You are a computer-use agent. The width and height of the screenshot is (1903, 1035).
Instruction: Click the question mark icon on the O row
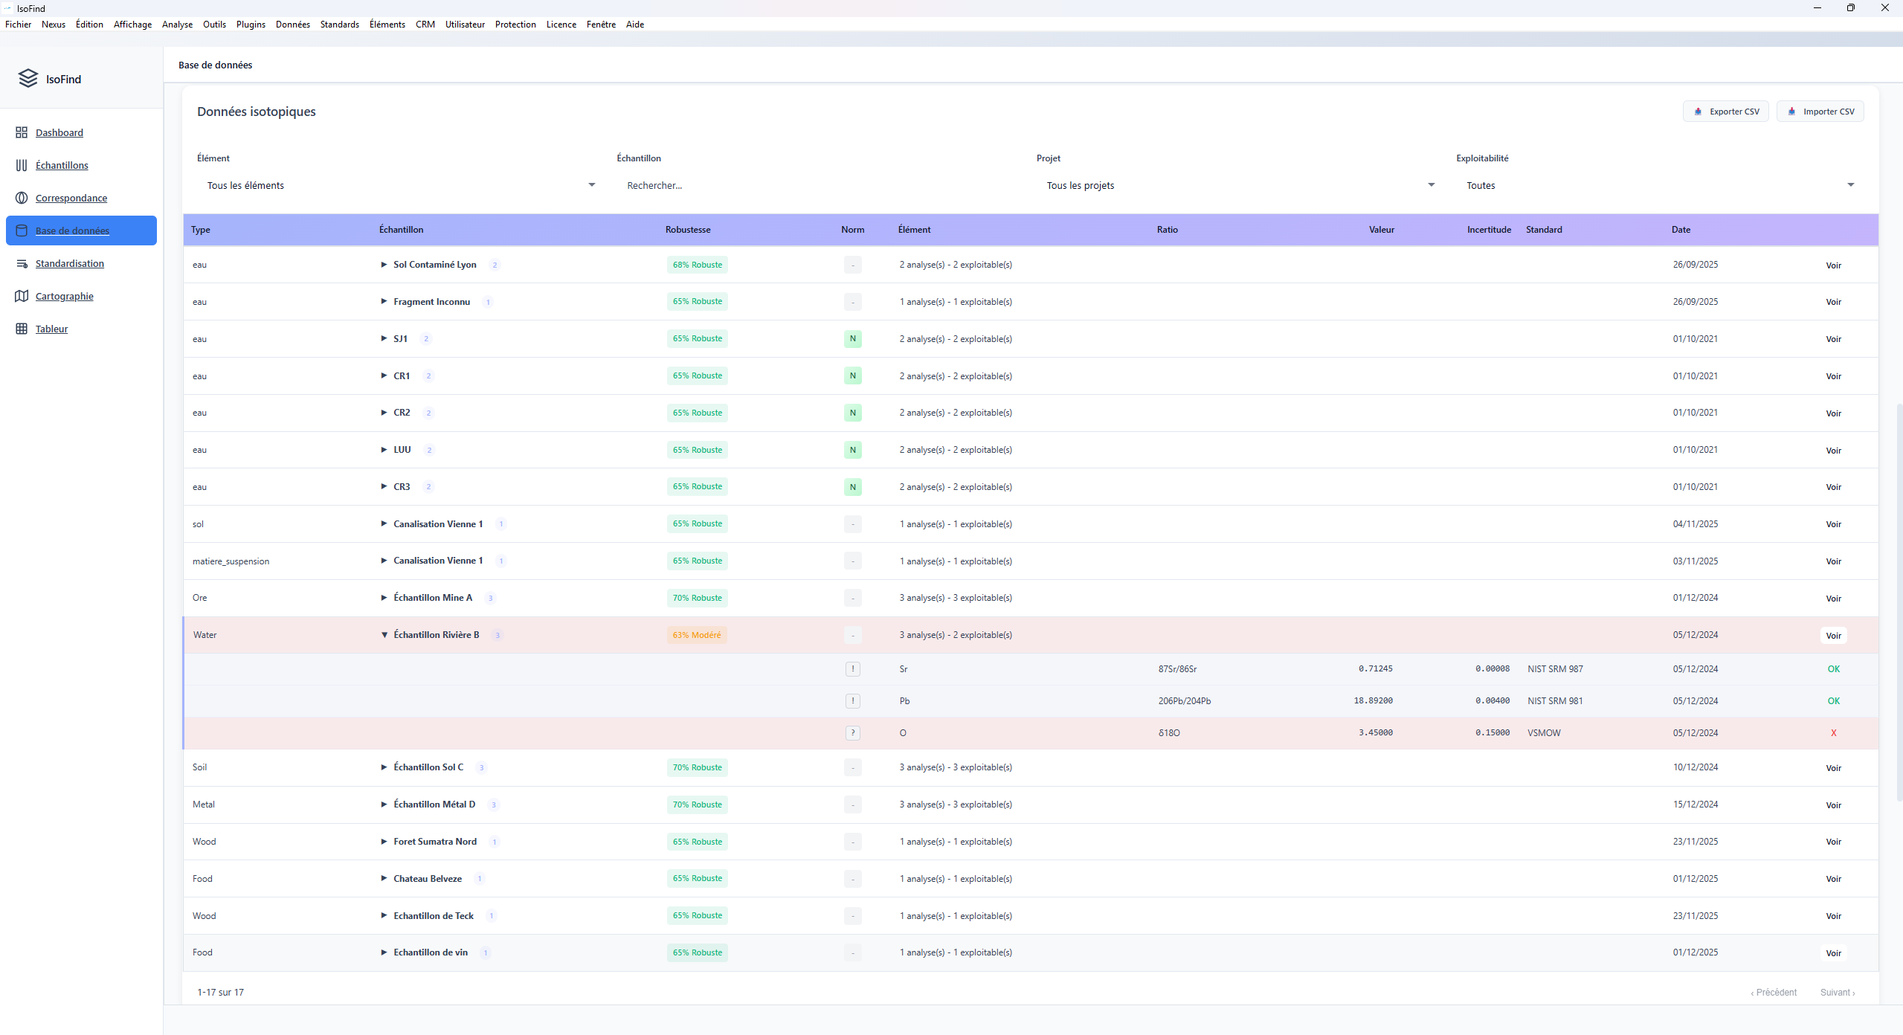pyautogui.click(x=852, y=732)
